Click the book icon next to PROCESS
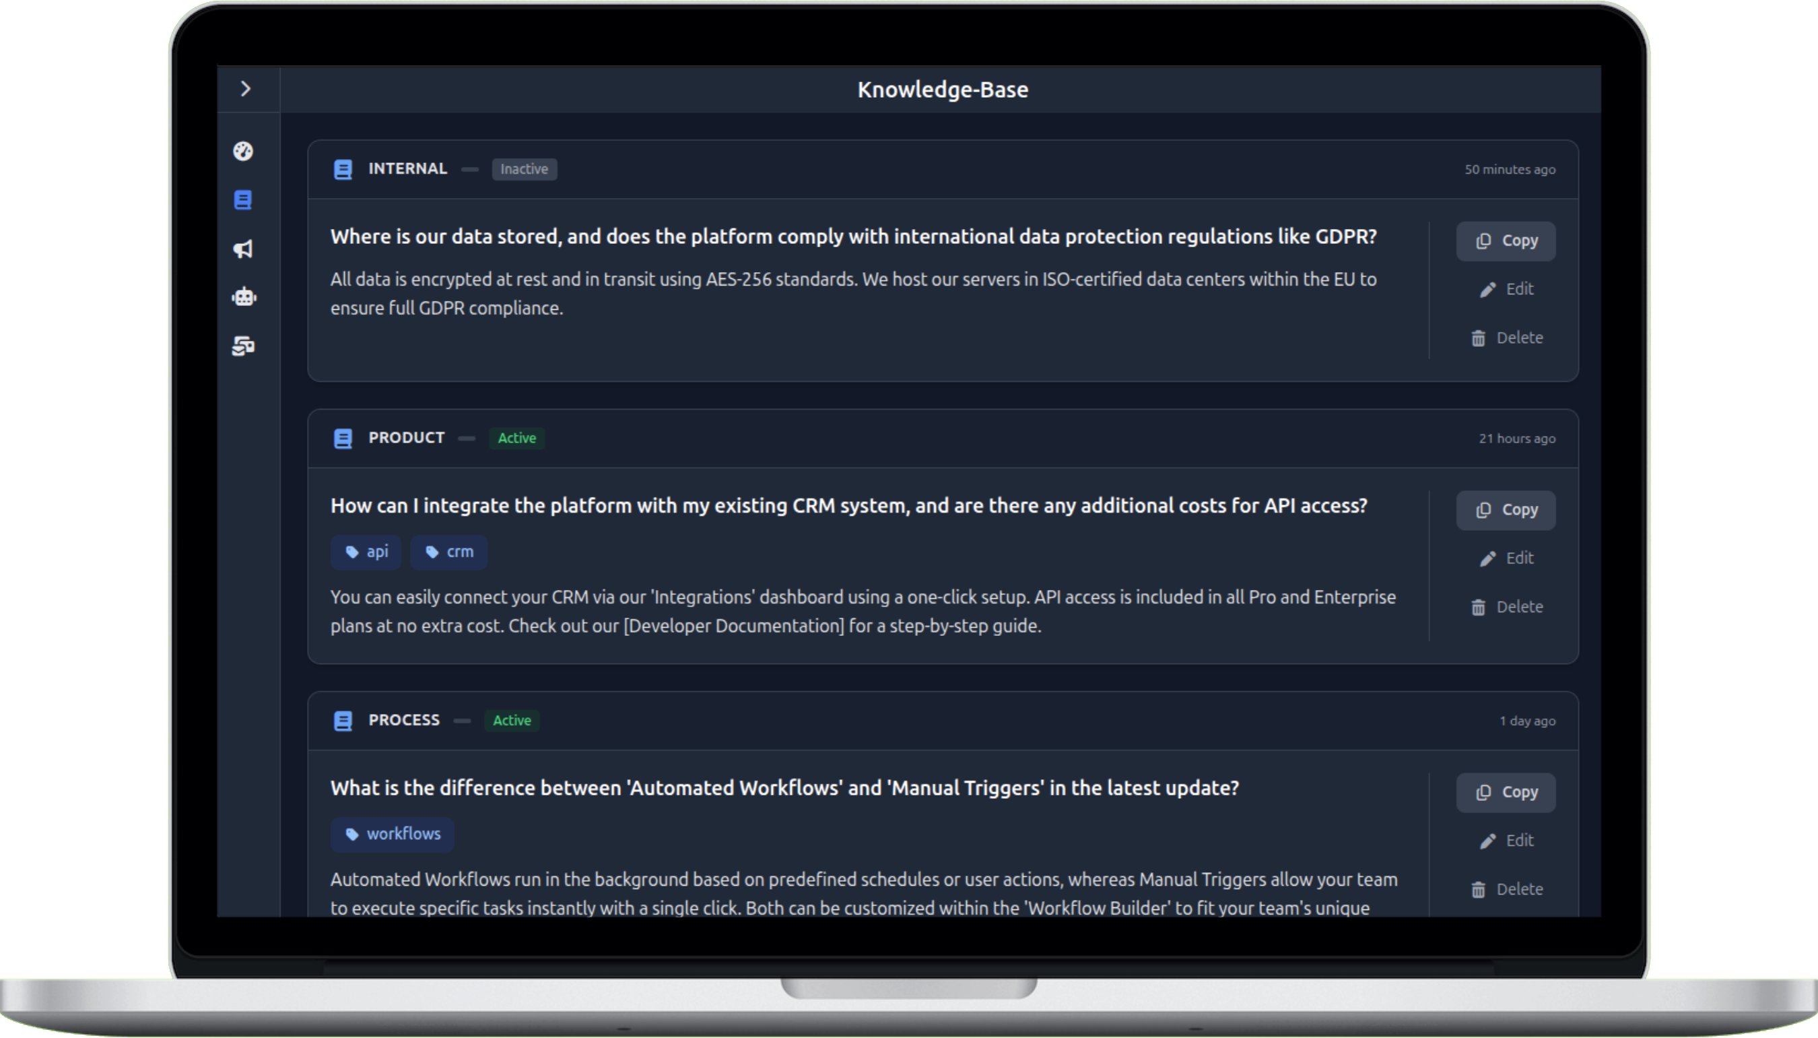This screenshot has height=1038, width=1818. click(x=343, y=721)
